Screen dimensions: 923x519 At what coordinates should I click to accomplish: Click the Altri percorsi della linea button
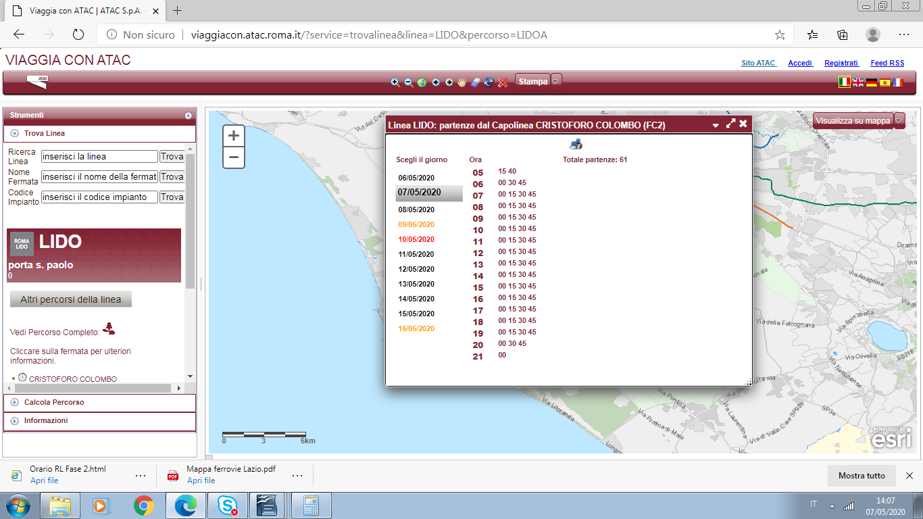coord(71,299)
